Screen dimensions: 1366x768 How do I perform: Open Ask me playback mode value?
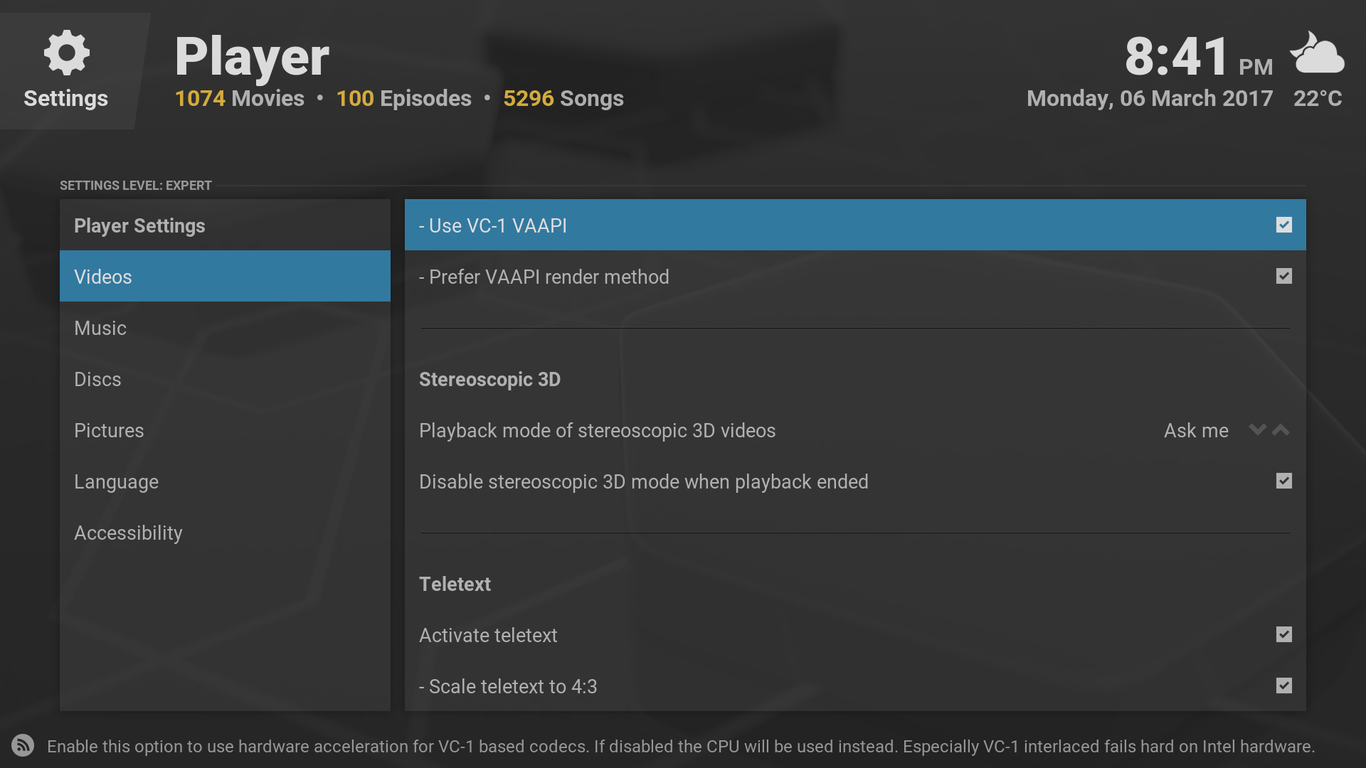(x=1195, y=430)
